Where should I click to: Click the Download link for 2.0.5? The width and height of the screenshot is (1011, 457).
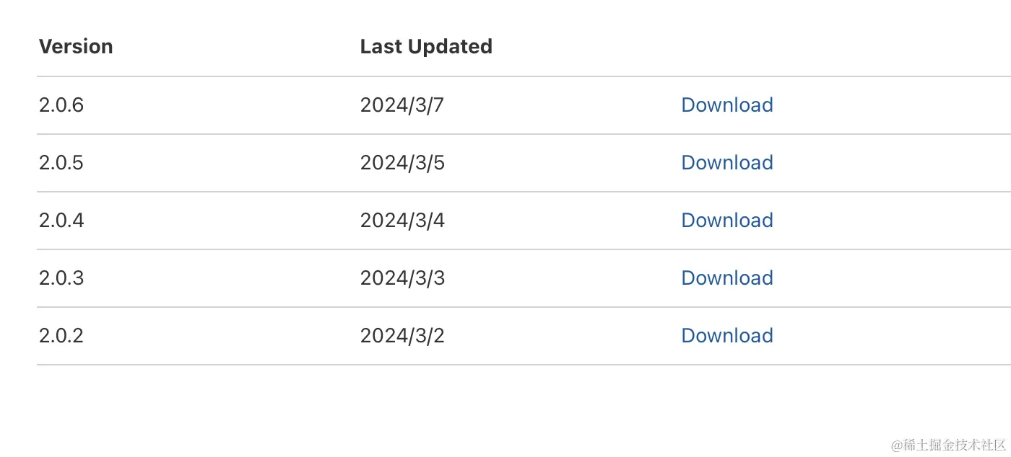726,163
